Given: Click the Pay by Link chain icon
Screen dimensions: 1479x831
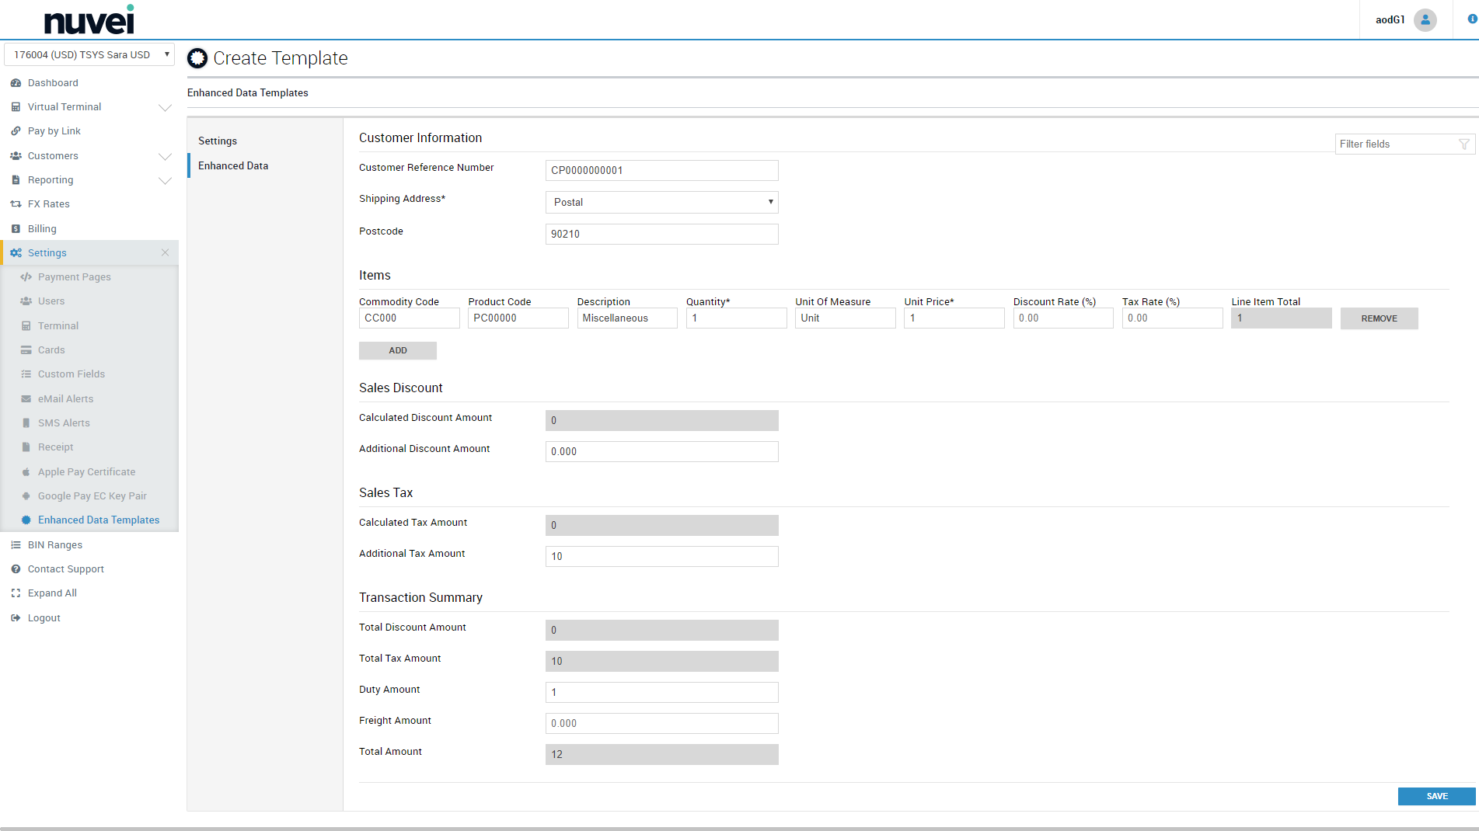Looking at the screenshot, I should pos(16,131).
